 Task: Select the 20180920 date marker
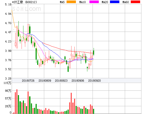94,81
